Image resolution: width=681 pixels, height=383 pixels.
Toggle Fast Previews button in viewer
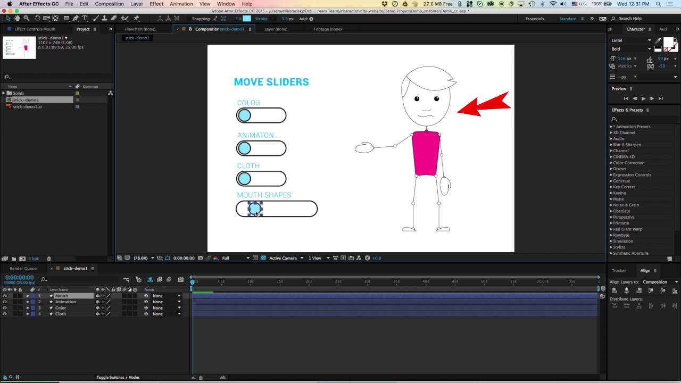[343, 258]
